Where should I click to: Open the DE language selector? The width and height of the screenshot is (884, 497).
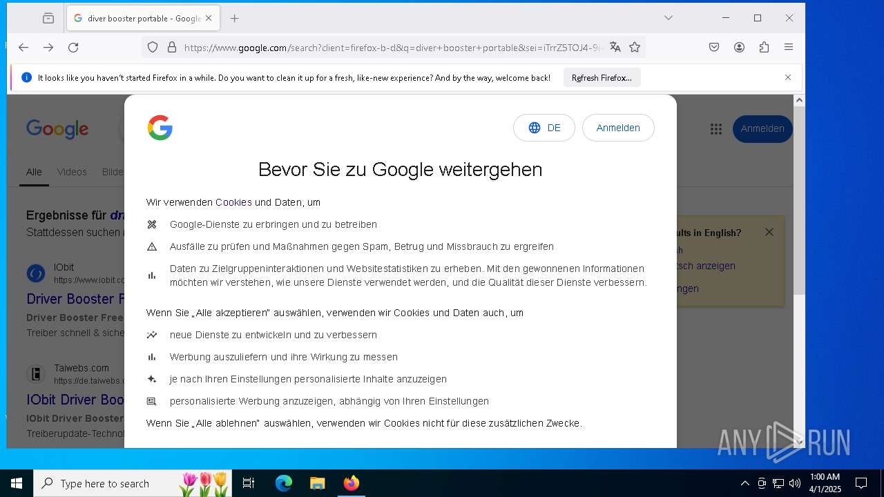coord(544,128)
